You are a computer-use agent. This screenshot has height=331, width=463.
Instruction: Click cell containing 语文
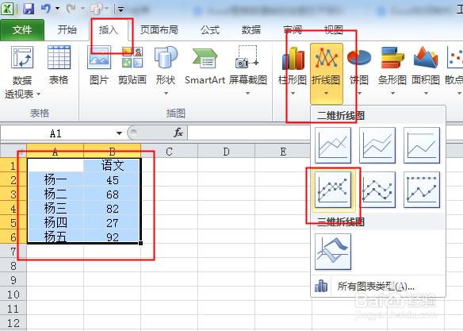coord(113,165)
